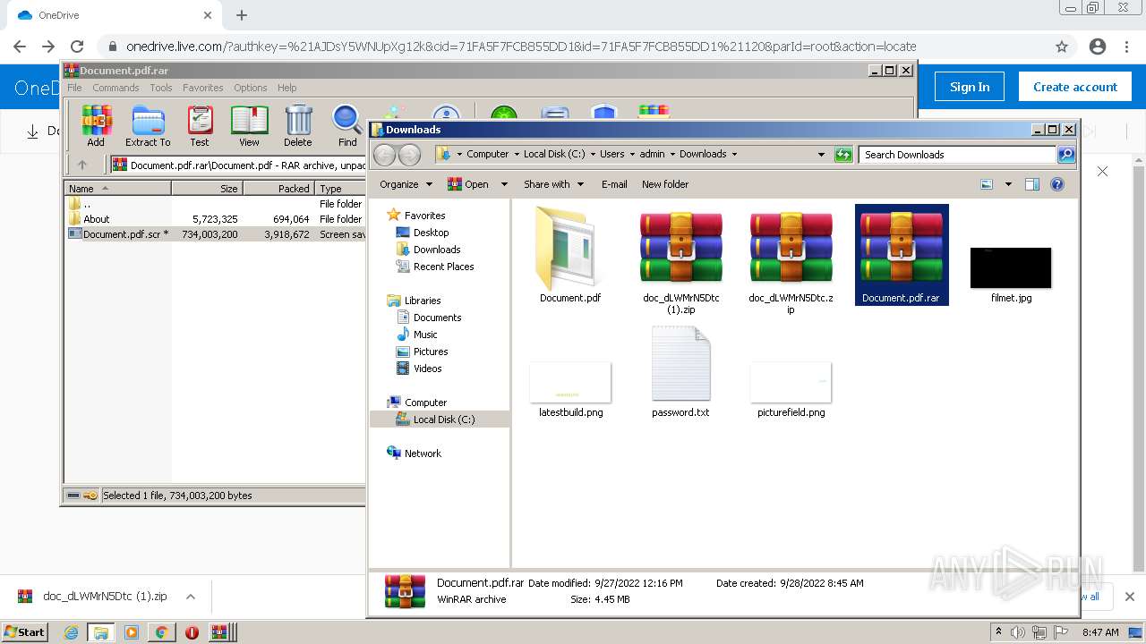The width and height of the screenshot is (1146, 644).
Task: Click the Open button in Explorer
Action: (468, 184)
